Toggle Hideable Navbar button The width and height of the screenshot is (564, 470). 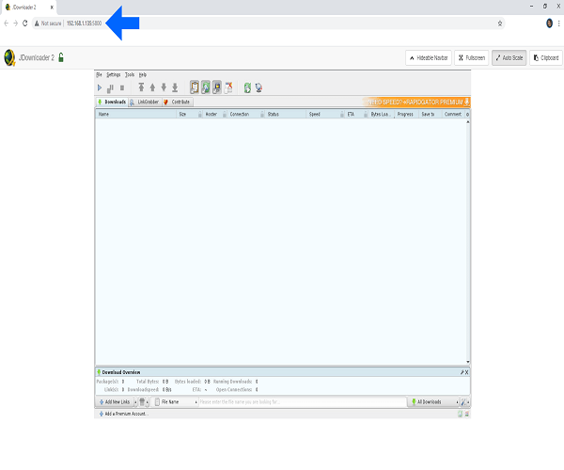pos(429,58)
